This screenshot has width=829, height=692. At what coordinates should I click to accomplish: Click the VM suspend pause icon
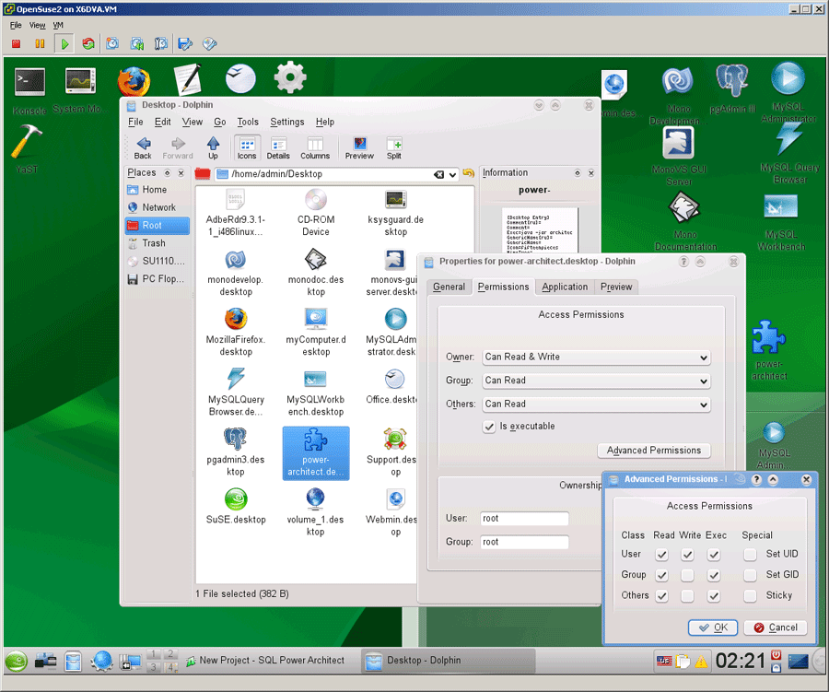click(40, 44)
